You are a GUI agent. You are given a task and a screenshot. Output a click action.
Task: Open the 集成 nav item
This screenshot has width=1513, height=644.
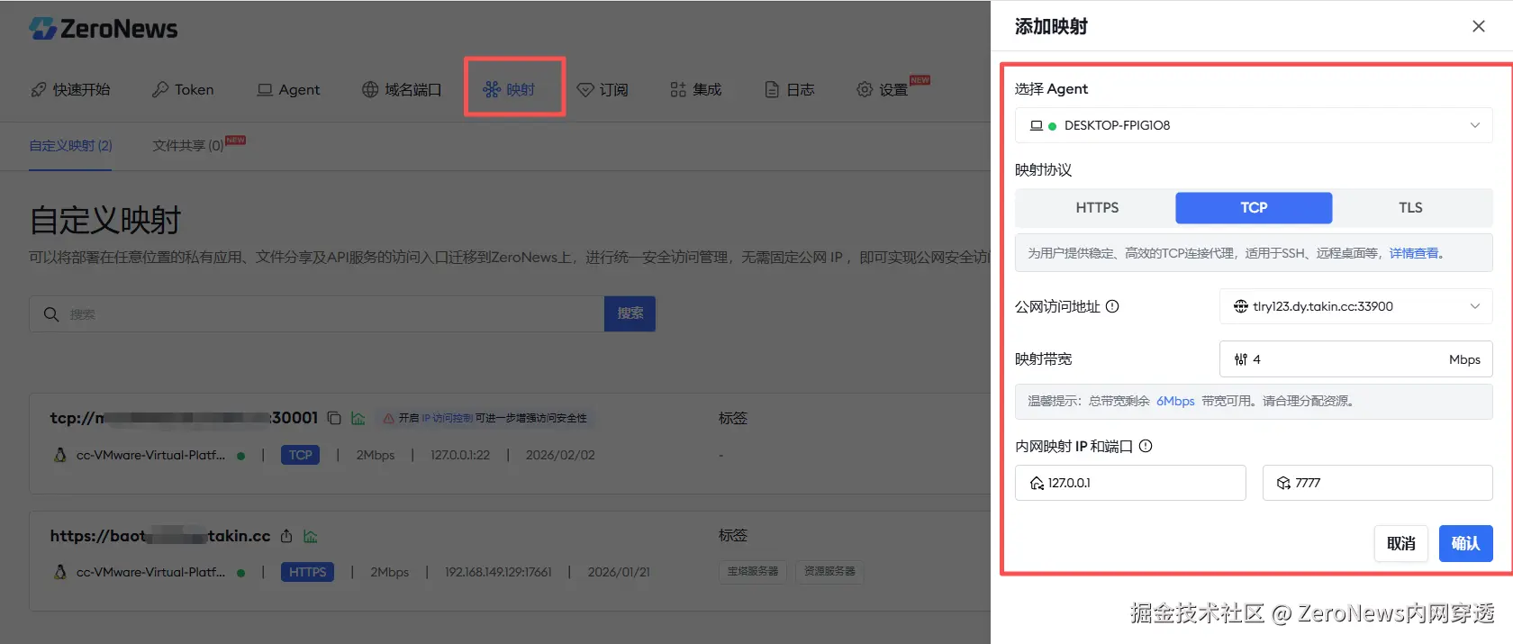tap(696, 89)
